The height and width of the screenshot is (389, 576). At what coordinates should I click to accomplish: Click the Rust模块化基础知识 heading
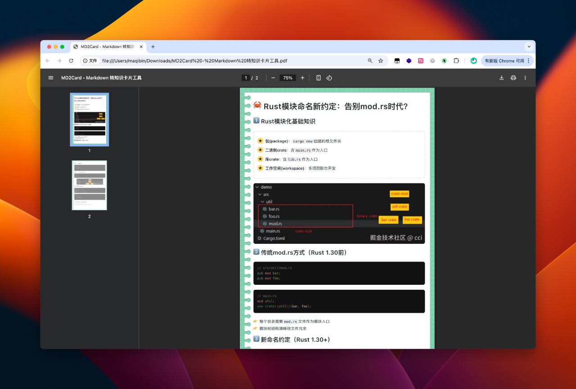coord(284,121)
